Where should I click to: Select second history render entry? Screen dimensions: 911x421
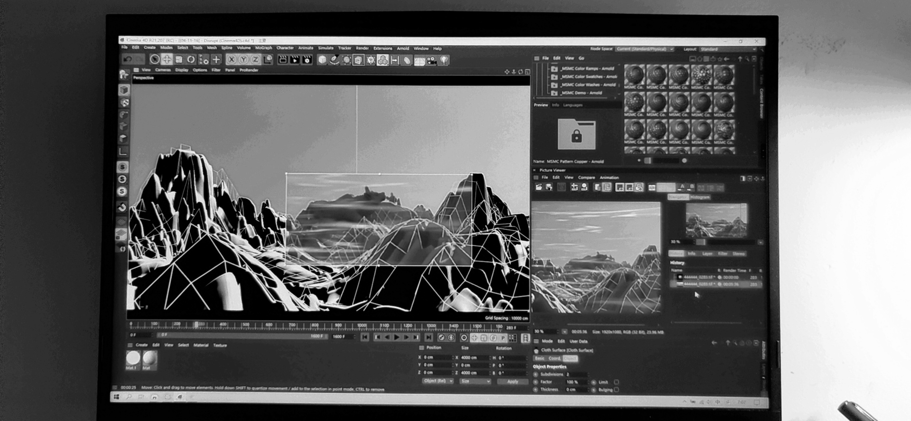pyautogui.click(x=716, y=284)
